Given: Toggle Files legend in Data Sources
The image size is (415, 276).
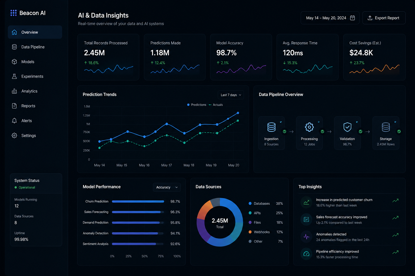Looking at the screenshot, I should pos(266,222).
